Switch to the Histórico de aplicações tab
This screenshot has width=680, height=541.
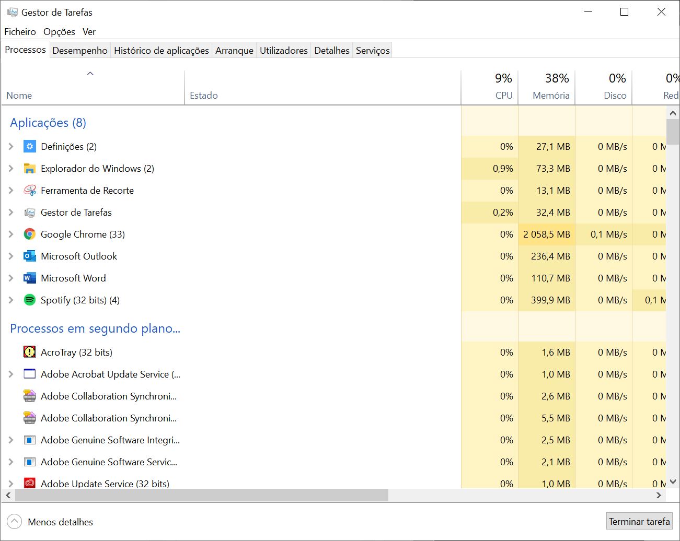pos(162,51)
